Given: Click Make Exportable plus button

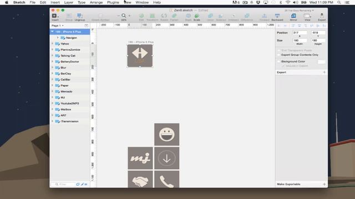Looking at the screenshot, I should (x=324, y=184).
